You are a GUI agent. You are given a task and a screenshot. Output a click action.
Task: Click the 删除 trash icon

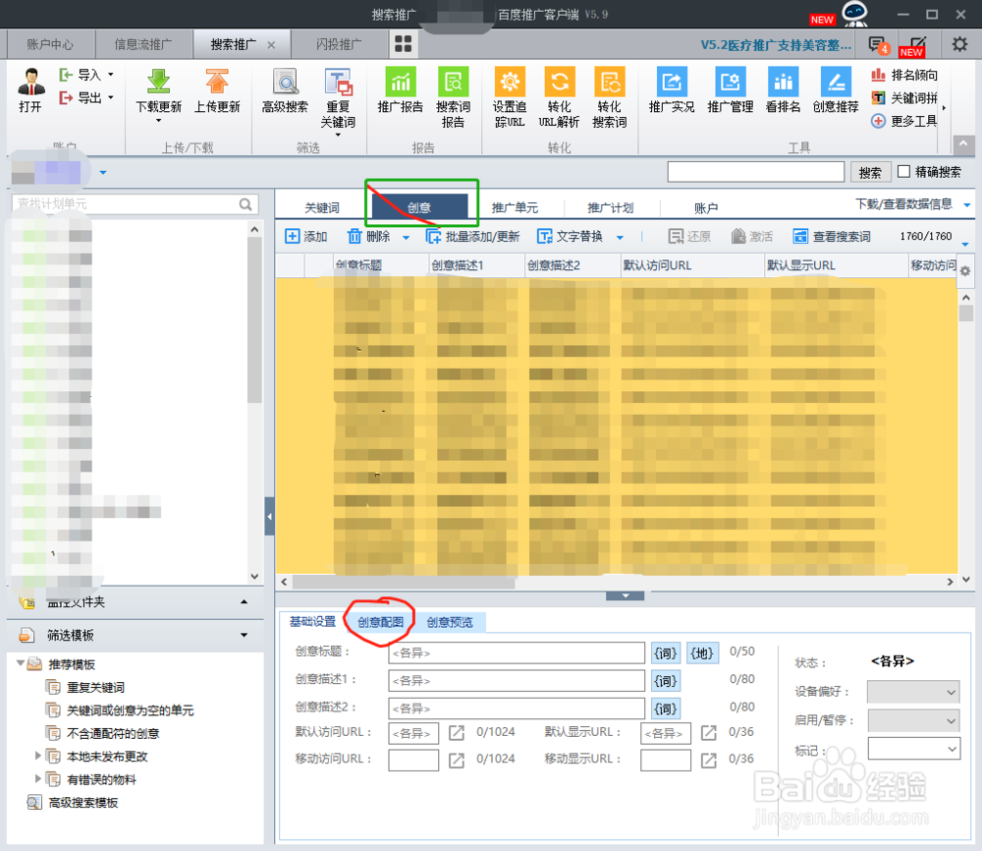coord(355,236)
